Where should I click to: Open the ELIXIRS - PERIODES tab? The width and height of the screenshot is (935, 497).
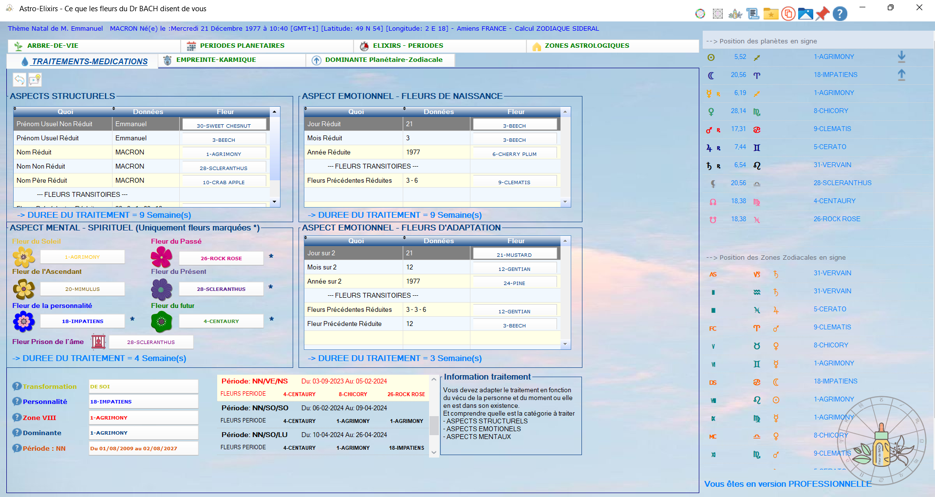coord(440,46)
